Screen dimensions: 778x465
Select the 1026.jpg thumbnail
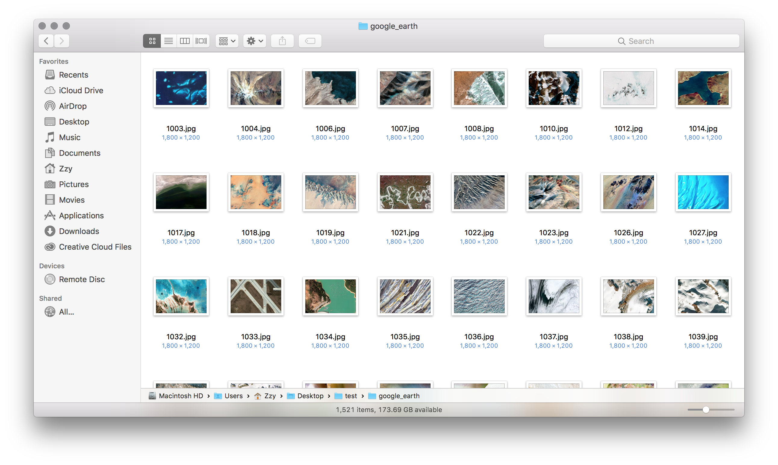tap(628, 192)
